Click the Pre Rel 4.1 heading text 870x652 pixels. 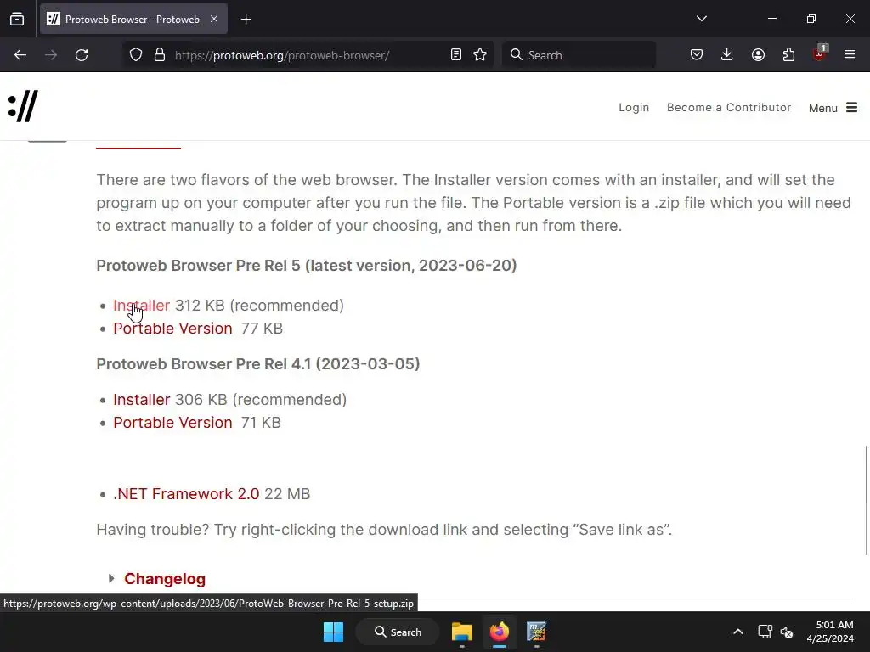coord(258,364)
